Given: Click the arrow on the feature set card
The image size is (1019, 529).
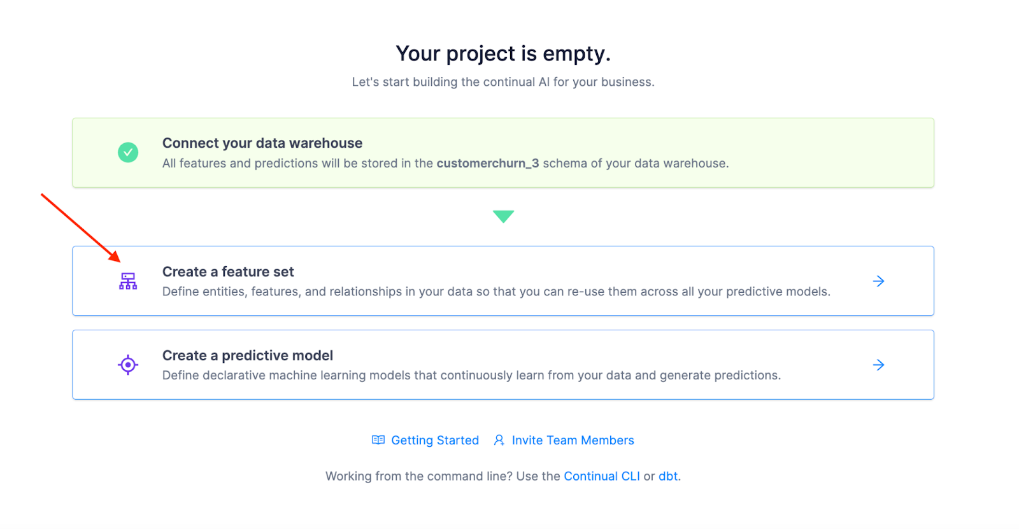Looking at the screenshot, I should pos(878,281).
